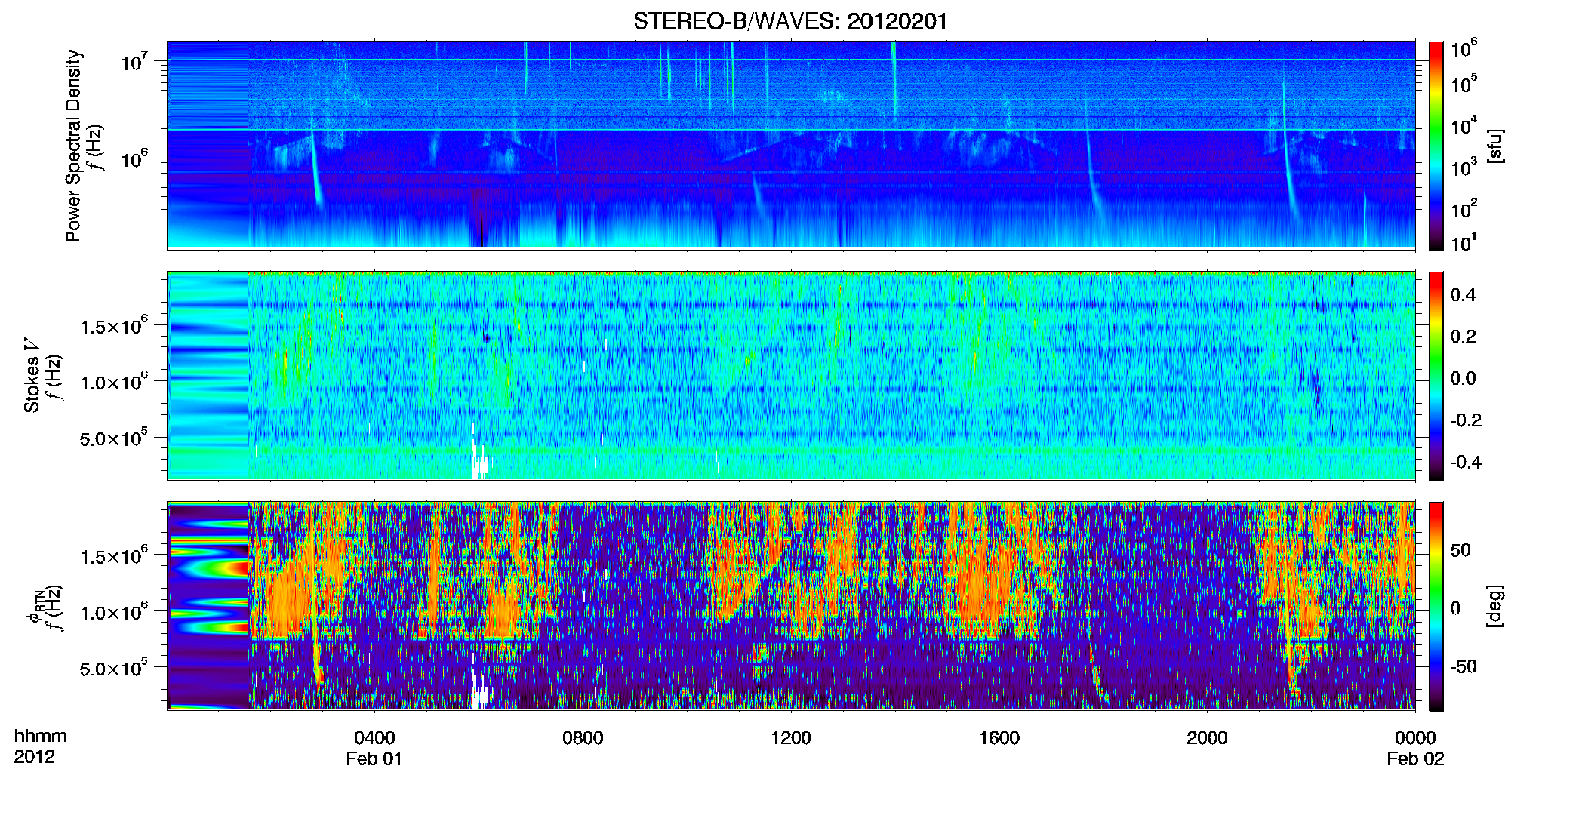The image size is (1582, 815).
Task: Click the -50 value on angle colorbar
Action: pos(1464,666)
